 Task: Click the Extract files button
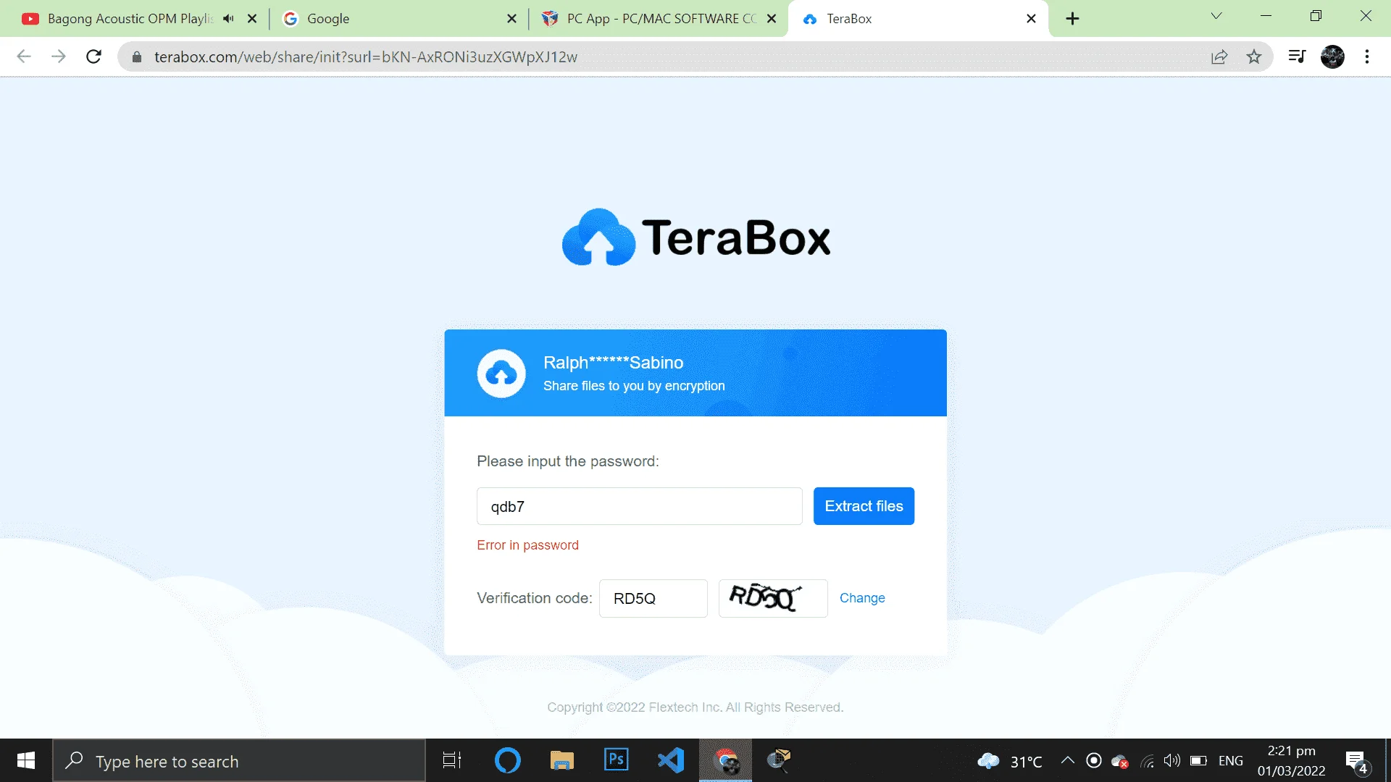pos(864,506)
